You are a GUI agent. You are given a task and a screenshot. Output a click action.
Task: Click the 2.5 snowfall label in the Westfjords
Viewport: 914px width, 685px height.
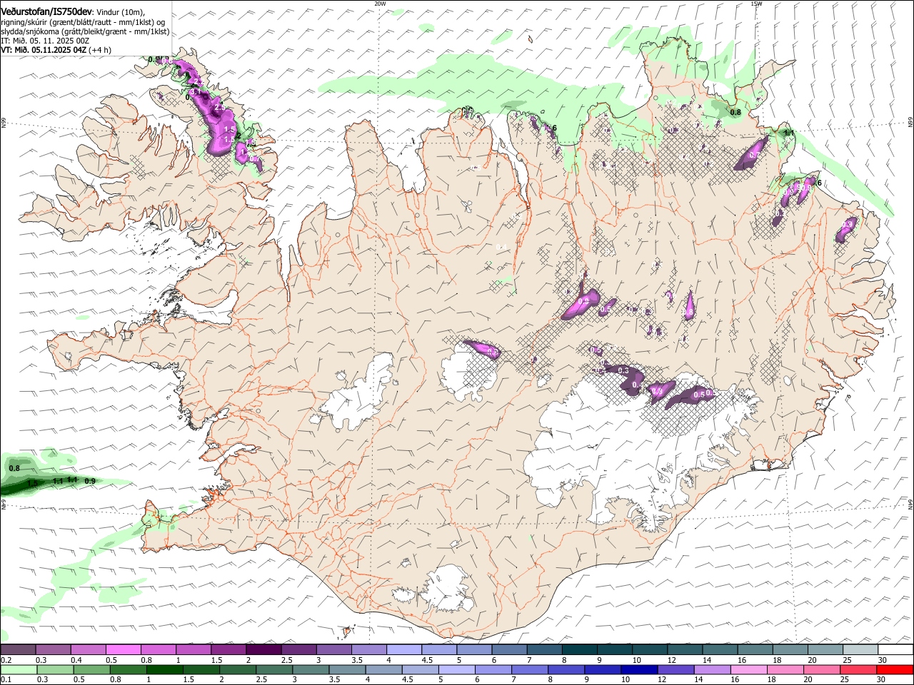(x=220, y=107)
